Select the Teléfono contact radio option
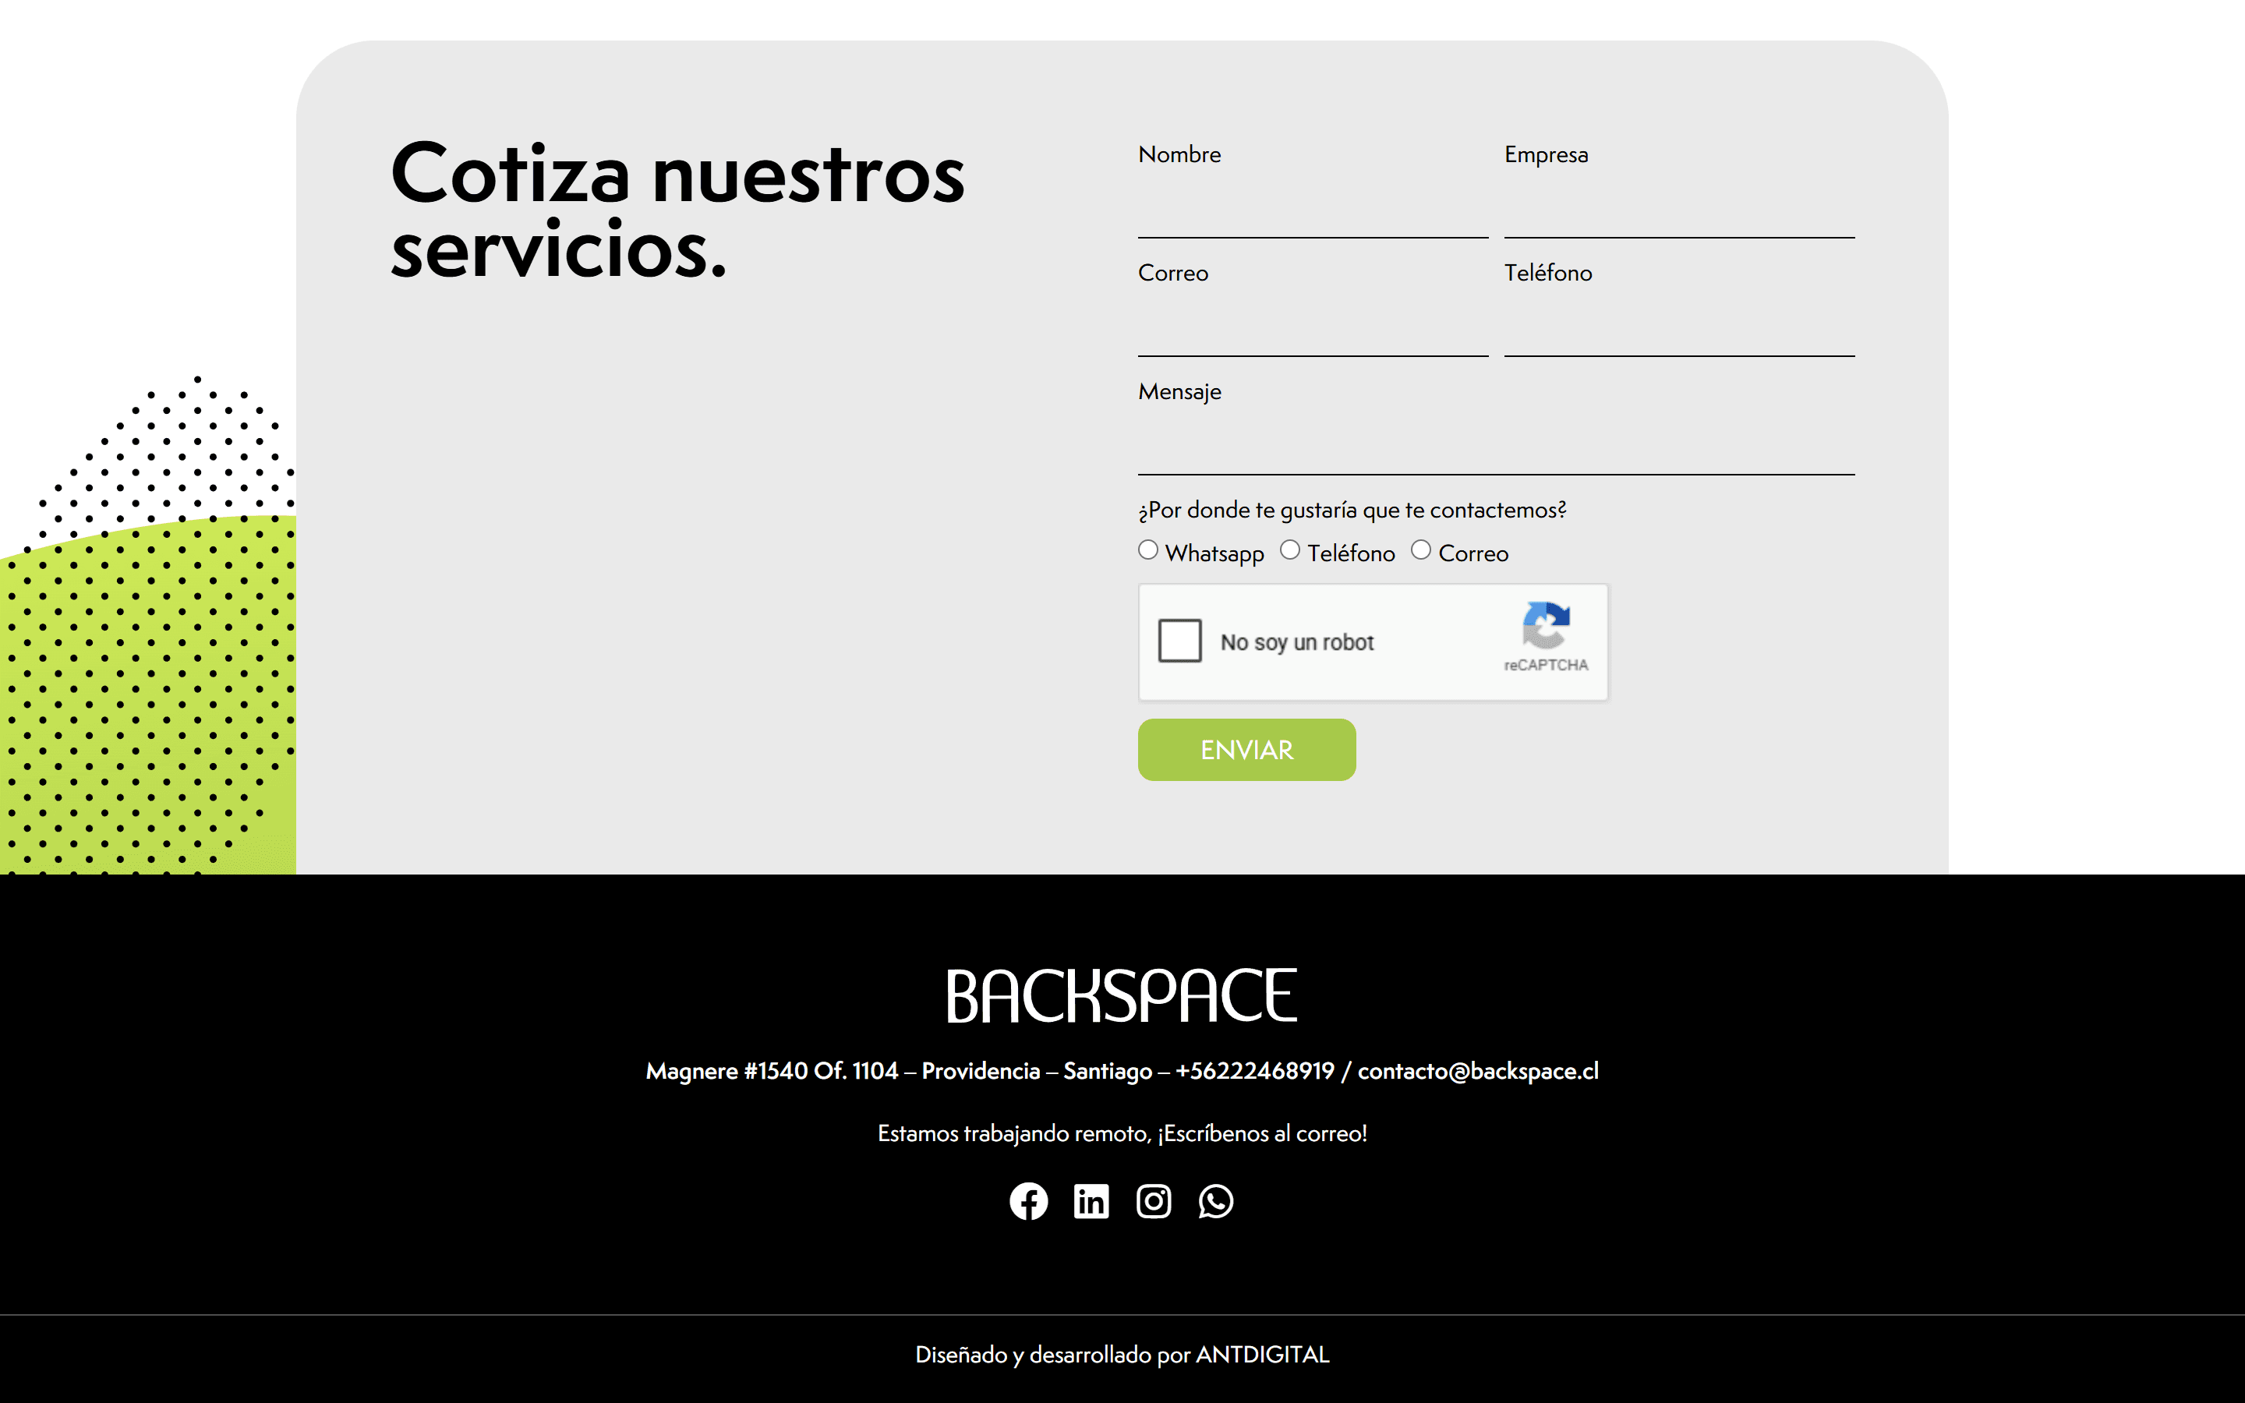 (x=1289, y=550)
